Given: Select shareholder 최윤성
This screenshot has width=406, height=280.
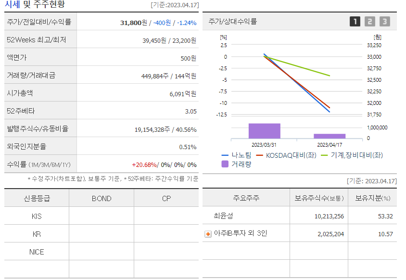Looking at the screenshot, I should click(223, 216).
